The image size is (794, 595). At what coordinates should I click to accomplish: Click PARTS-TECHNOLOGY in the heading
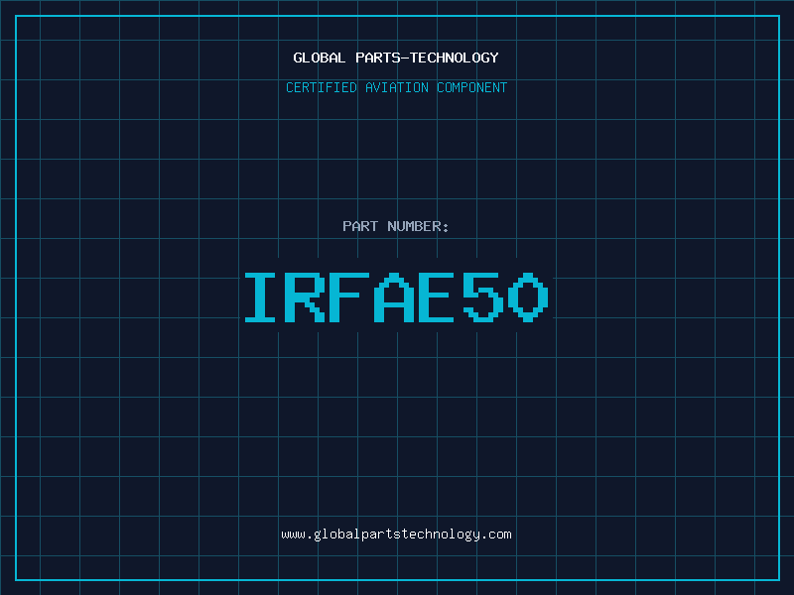[427, 58]
